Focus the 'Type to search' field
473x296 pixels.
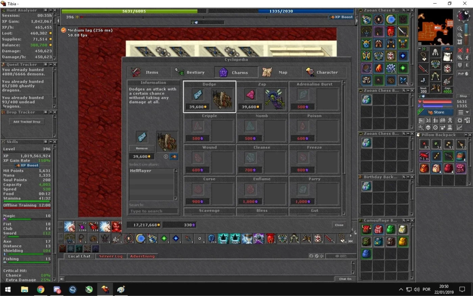pyautogui.click(x=154, y=211)
